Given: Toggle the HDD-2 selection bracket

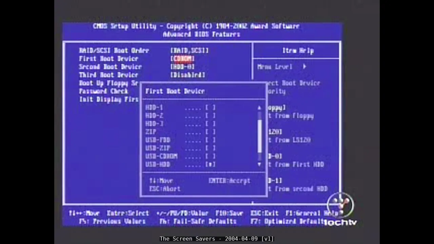Looking at the screenshot, I should [x=210, y=116].
